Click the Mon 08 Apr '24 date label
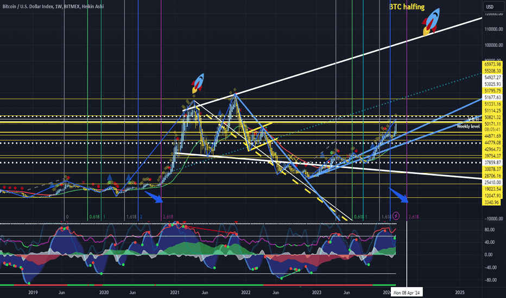506x298 pixels. pyautogui.click(x=406, y=293)
